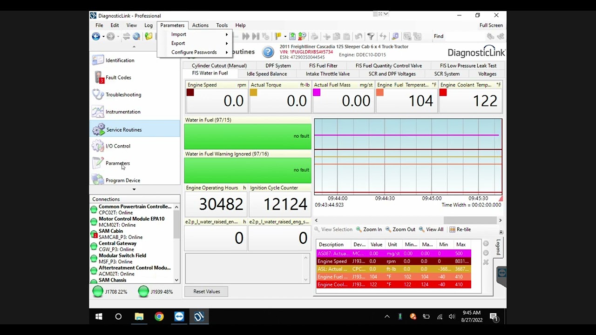Click Full Screen in the title area
Viewport: 596px width, 335px height.
tap(491, 25)
